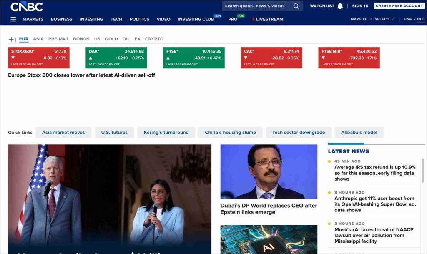Switch to USA edition
The width and height of the screenshot is (427, 254).
tap(407, 19)
